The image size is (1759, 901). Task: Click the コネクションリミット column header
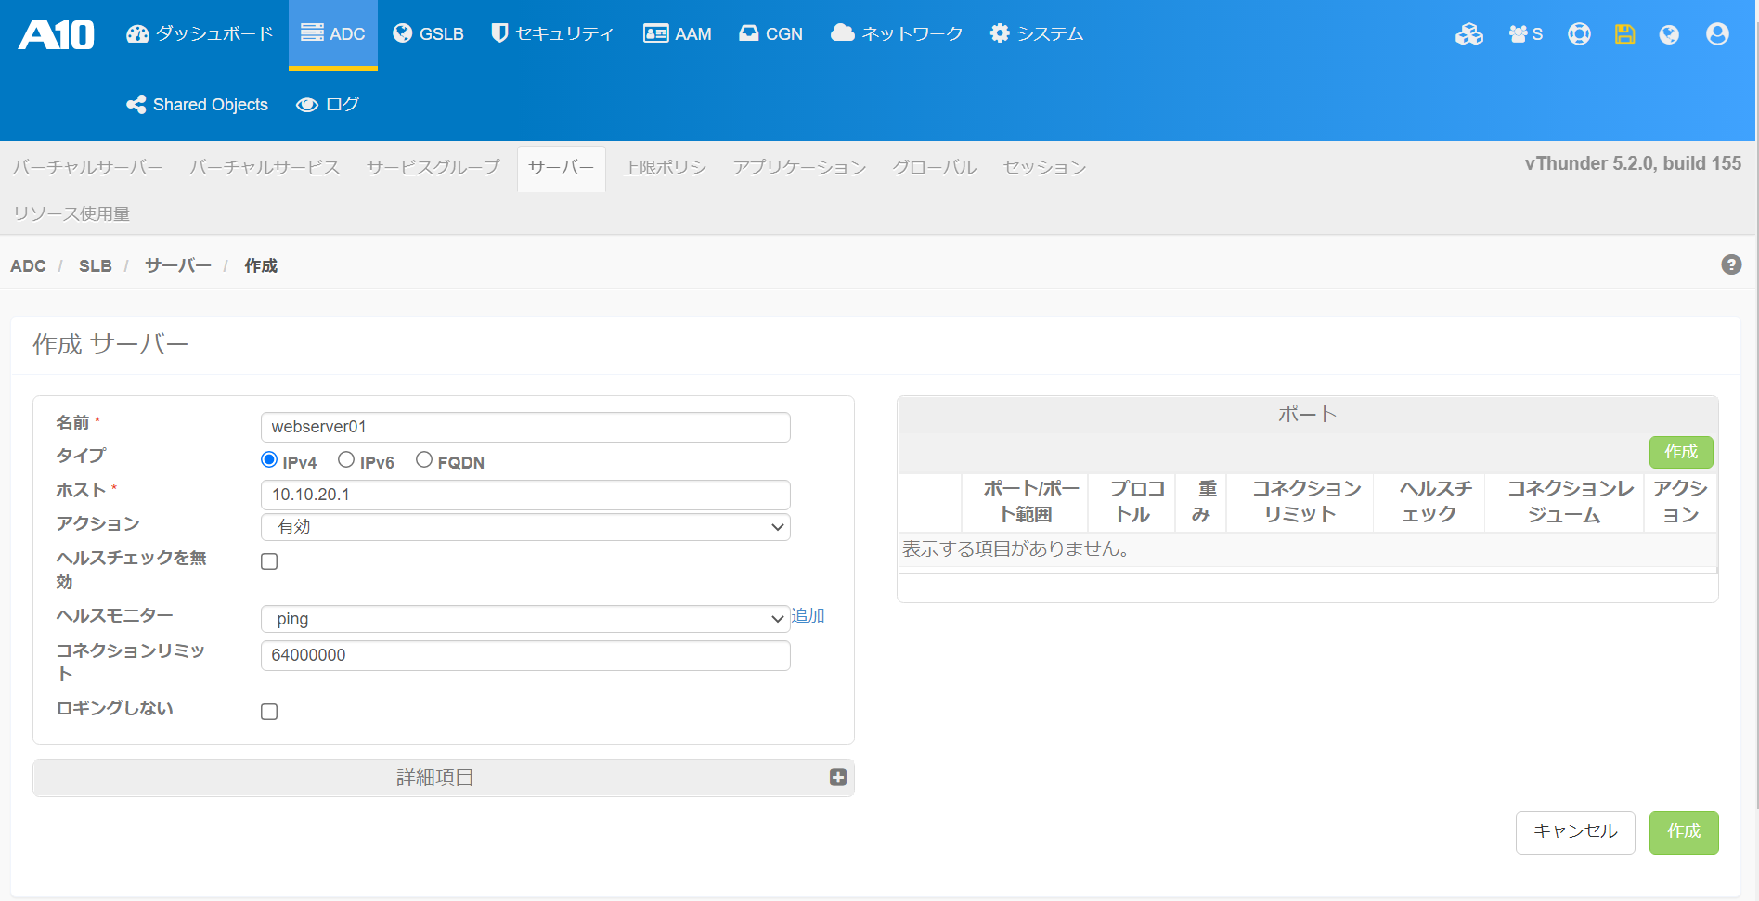point(1300,502)
